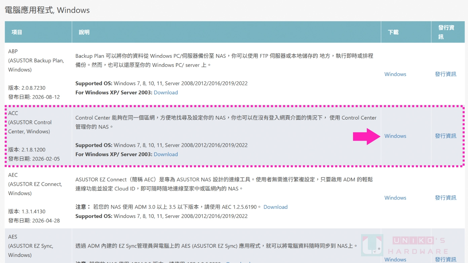The height and width of the screenshot is (263, 468).
Task: Click release date 發布日期: 2026-02-05
Action: [34, 159]
